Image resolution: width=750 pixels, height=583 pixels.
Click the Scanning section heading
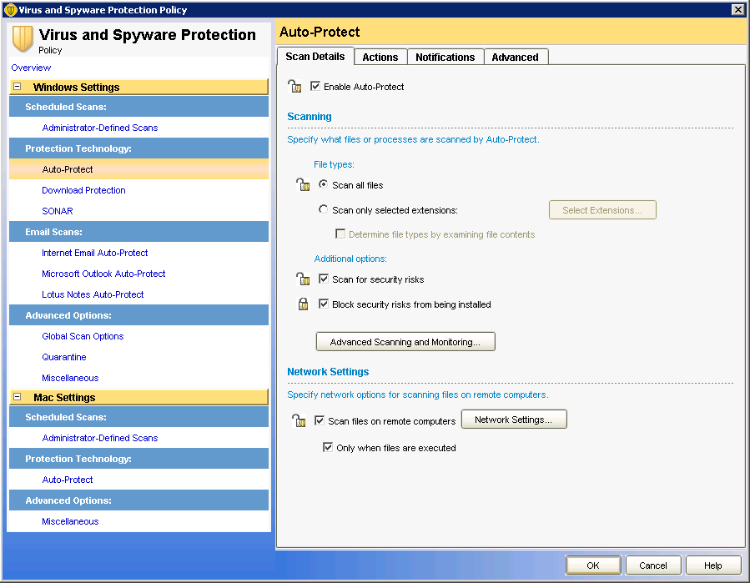[310, 117]
